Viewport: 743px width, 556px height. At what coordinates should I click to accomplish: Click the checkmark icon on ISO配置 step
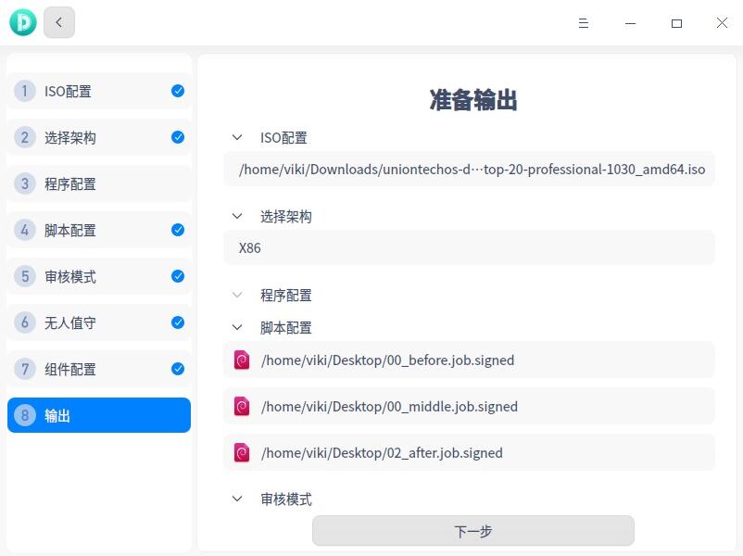[x=177, y=91]
